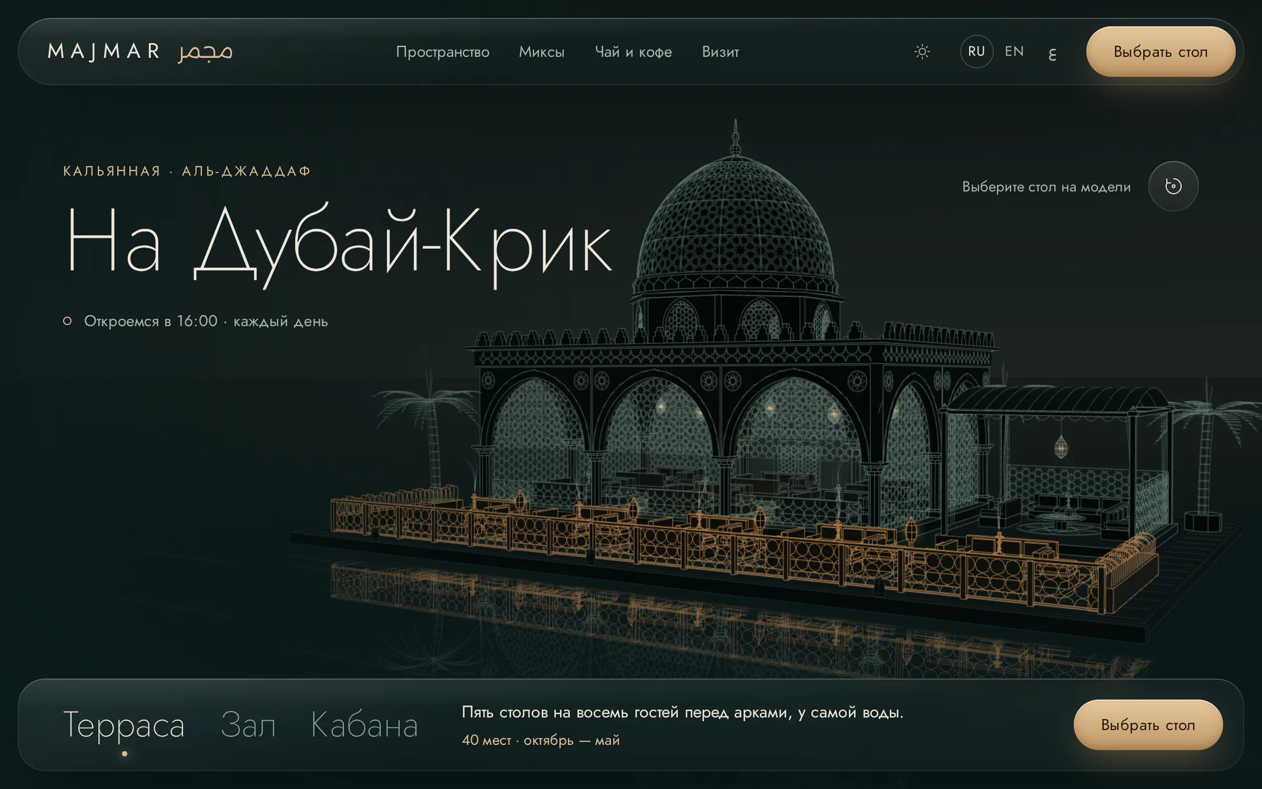Switch language to RU

click(976, 52)
